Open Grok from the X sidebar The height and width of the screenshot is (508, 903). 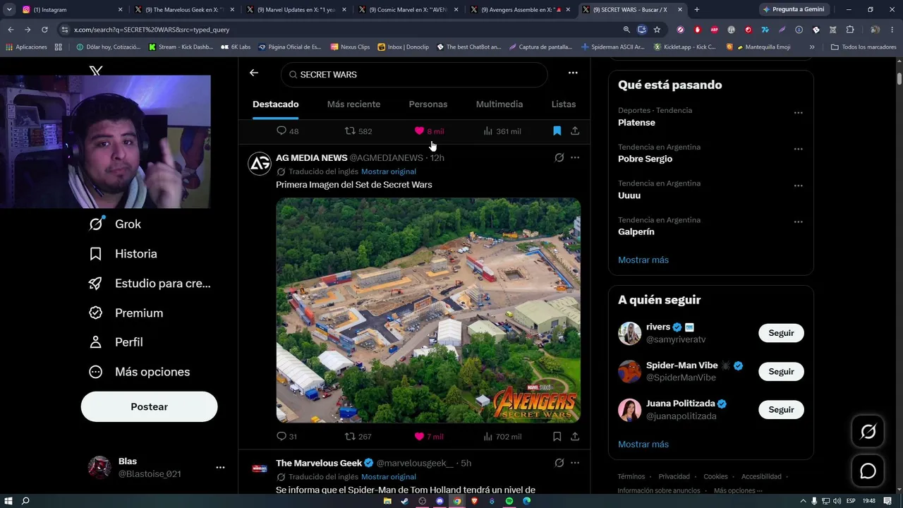[115, 224]
